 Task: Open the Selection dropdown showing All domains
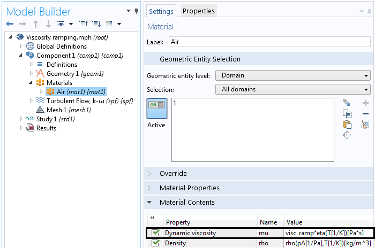(x=293, y=89)
